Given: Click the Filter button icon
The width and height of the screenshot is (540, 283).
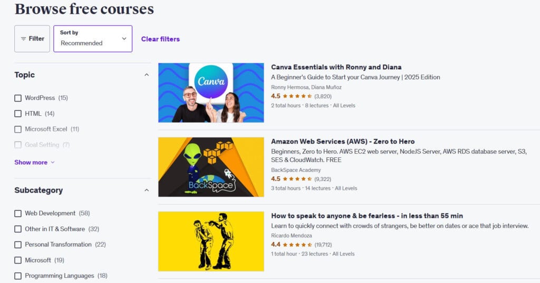Looking at the screenshot, I should 23,39.
